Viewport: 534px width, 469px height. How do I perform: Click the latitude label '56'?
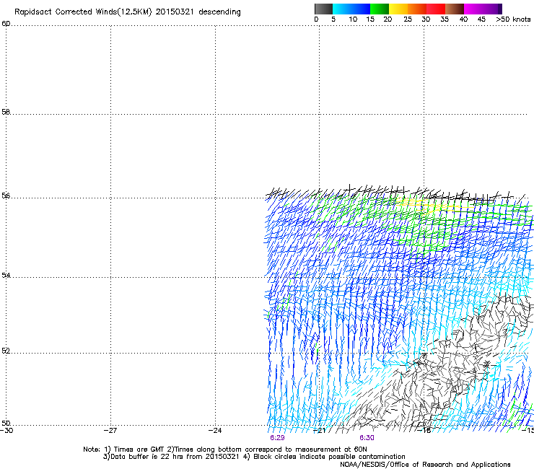[6, 196]
